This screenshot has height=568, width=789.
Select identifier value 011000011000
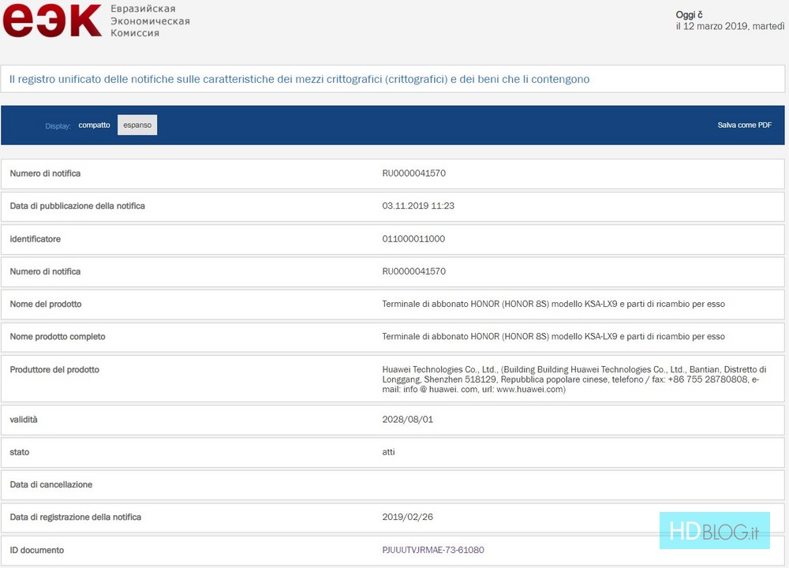(413, 239)
